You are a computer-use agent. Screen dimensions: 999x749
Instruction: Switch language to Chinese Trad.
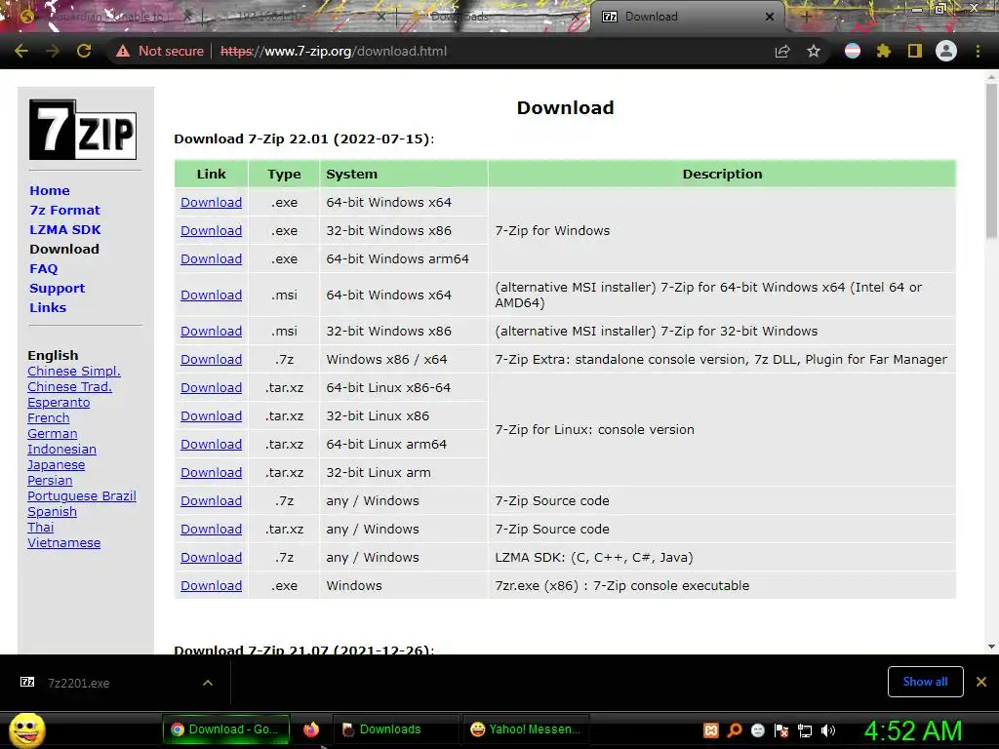click(x=69, y=386)
